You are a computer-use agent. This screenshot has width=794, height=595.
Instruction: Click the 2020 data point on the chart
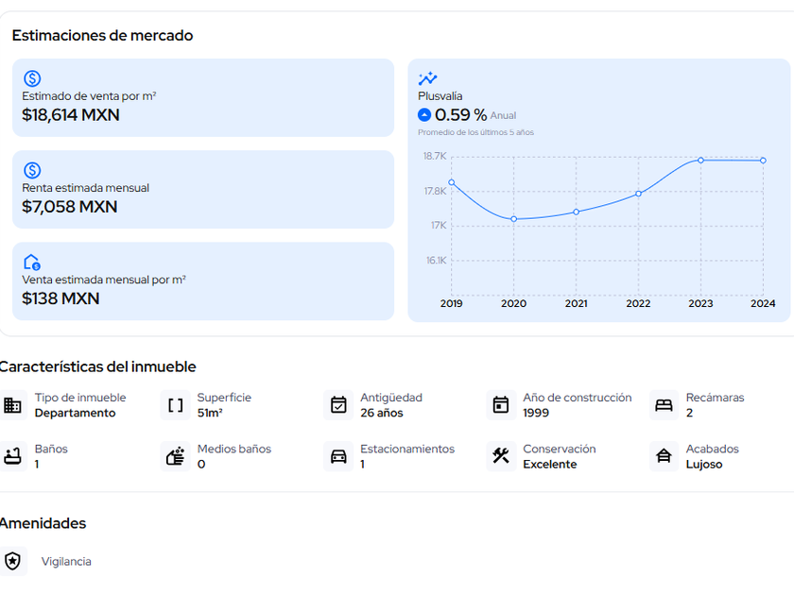513,219
